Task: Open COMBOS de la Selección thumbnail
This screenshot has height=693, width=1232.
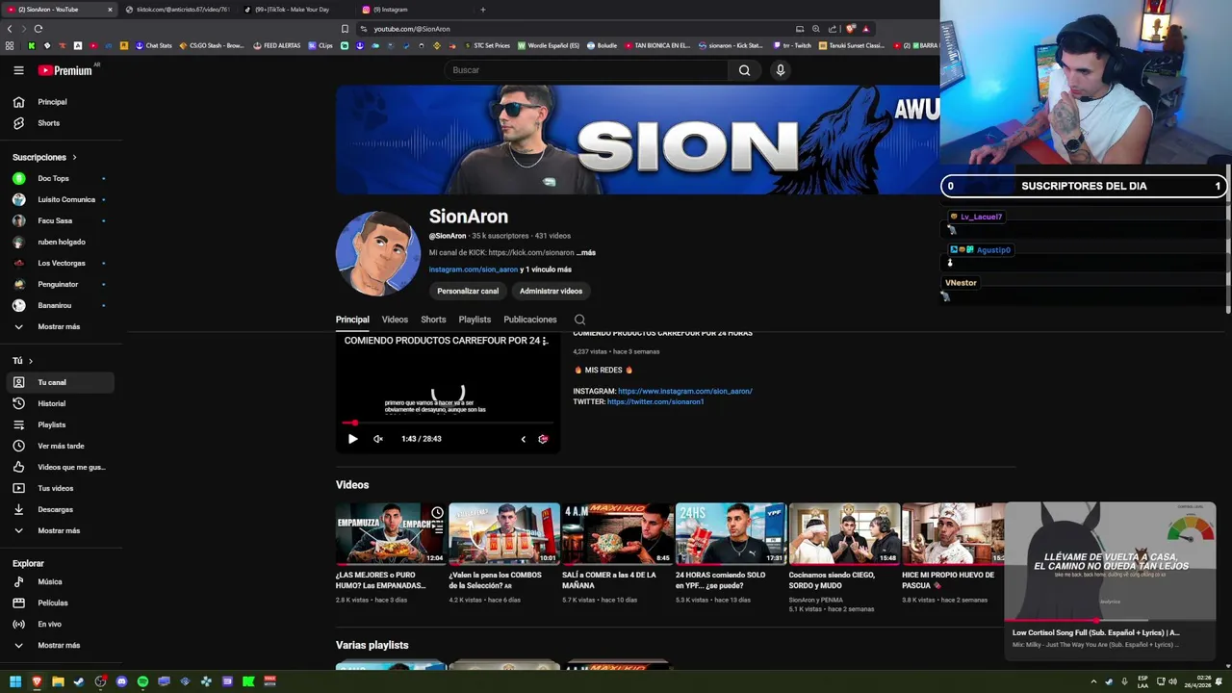Action: 503,533
